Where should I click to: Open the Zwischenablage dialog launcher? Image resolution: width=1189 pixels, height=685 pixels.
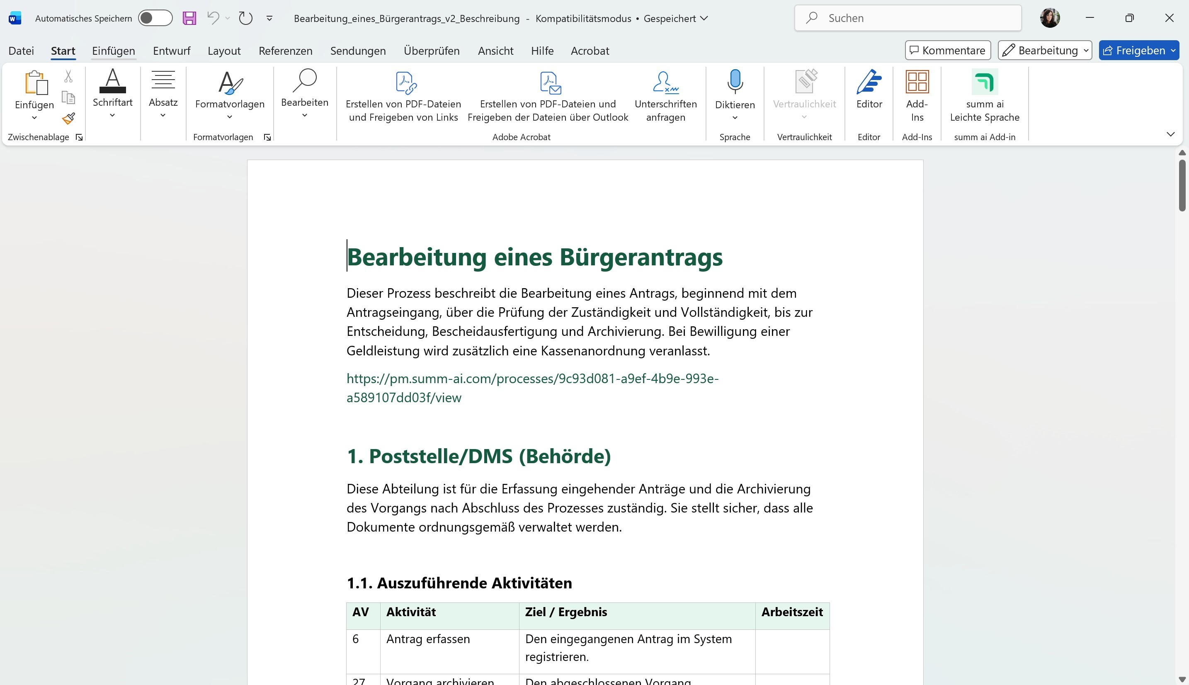click(x=79, y=137)
